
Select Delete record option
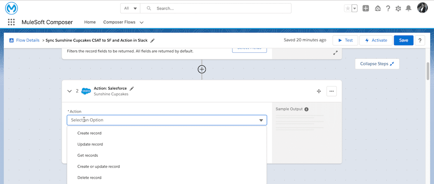pos(167,178)
